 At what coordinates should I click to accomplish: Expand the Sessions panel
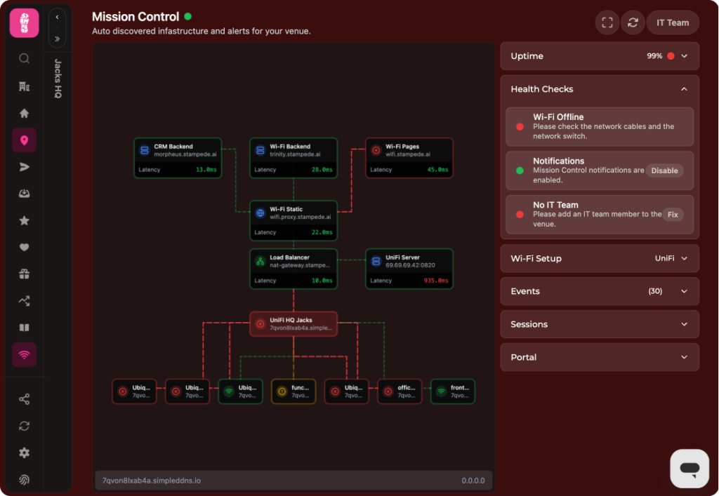click(600, 324)
